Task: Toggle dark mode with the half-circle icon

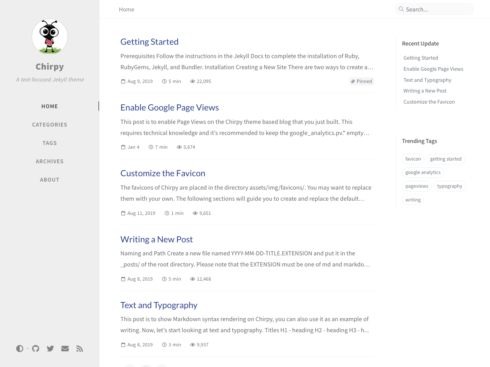Action: (x=20, y=349)
